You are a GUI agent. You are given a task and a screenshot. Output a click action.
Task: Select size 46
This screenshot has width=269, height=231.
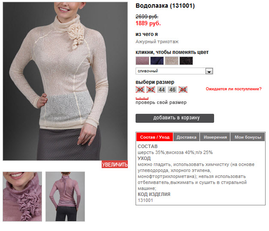coord(172,90)
